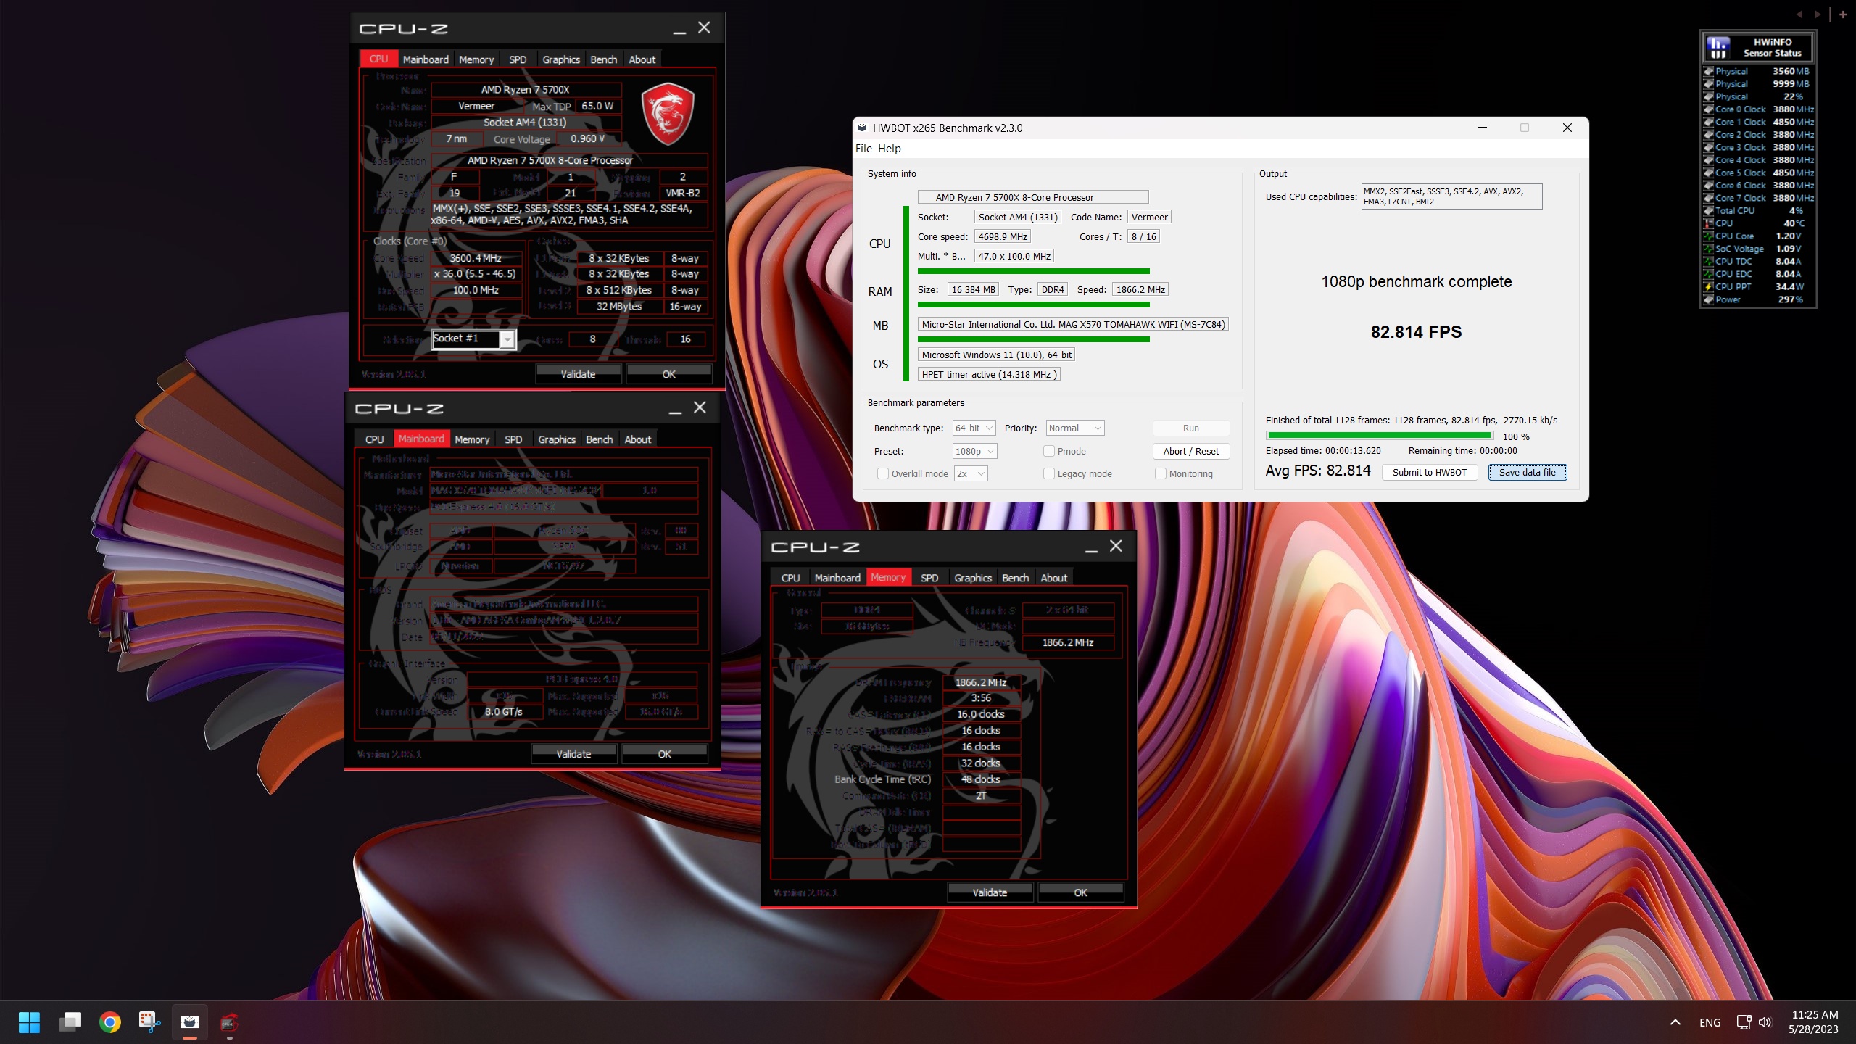
Task: Switch to Bench tab in top CPU-Z window
Action: coord(603,59)
